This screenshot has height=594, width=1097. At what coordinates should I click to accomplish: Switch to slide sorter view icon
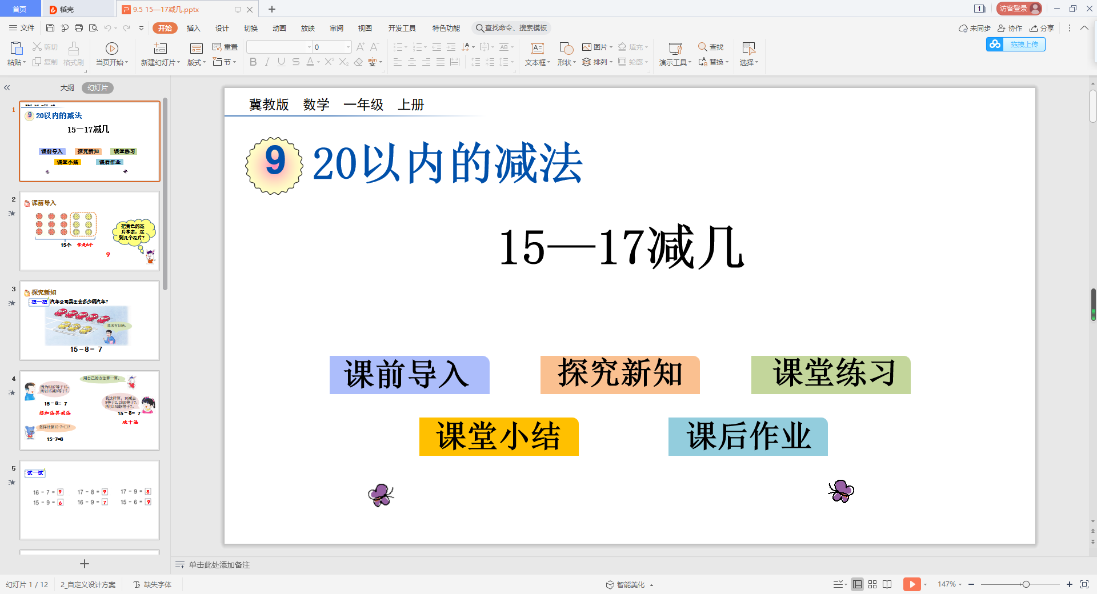[872, 584]
